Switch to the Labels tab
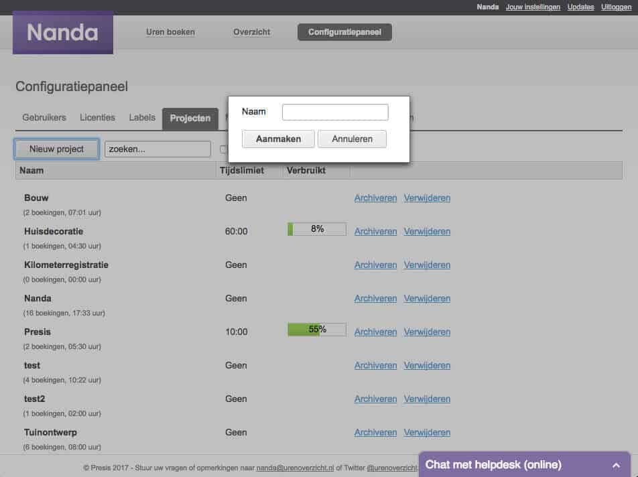 click(142, 118)
